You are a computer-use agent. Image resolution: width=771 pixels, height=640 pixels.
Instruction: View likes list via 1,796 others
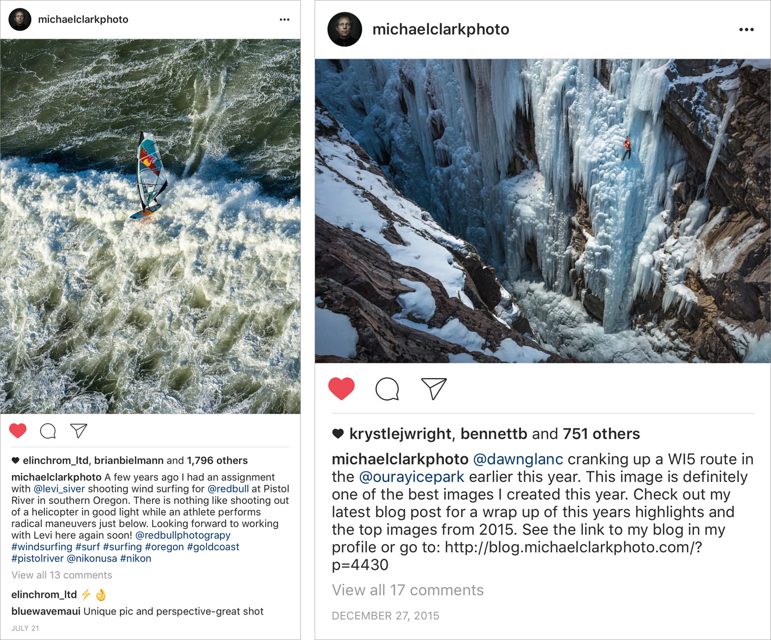pos(217,460)
